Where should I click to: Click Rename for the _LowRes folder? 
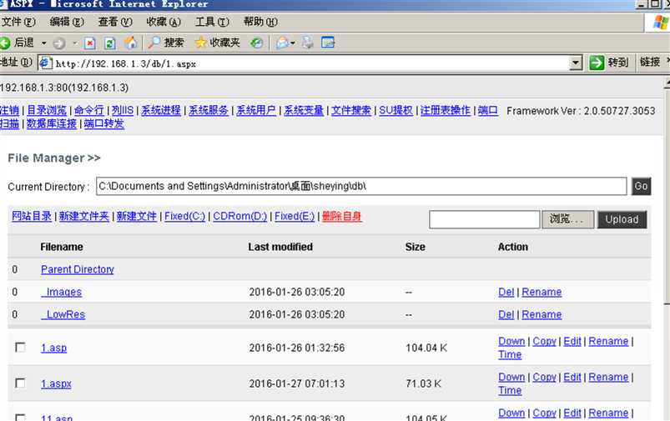tap(542, 314)
